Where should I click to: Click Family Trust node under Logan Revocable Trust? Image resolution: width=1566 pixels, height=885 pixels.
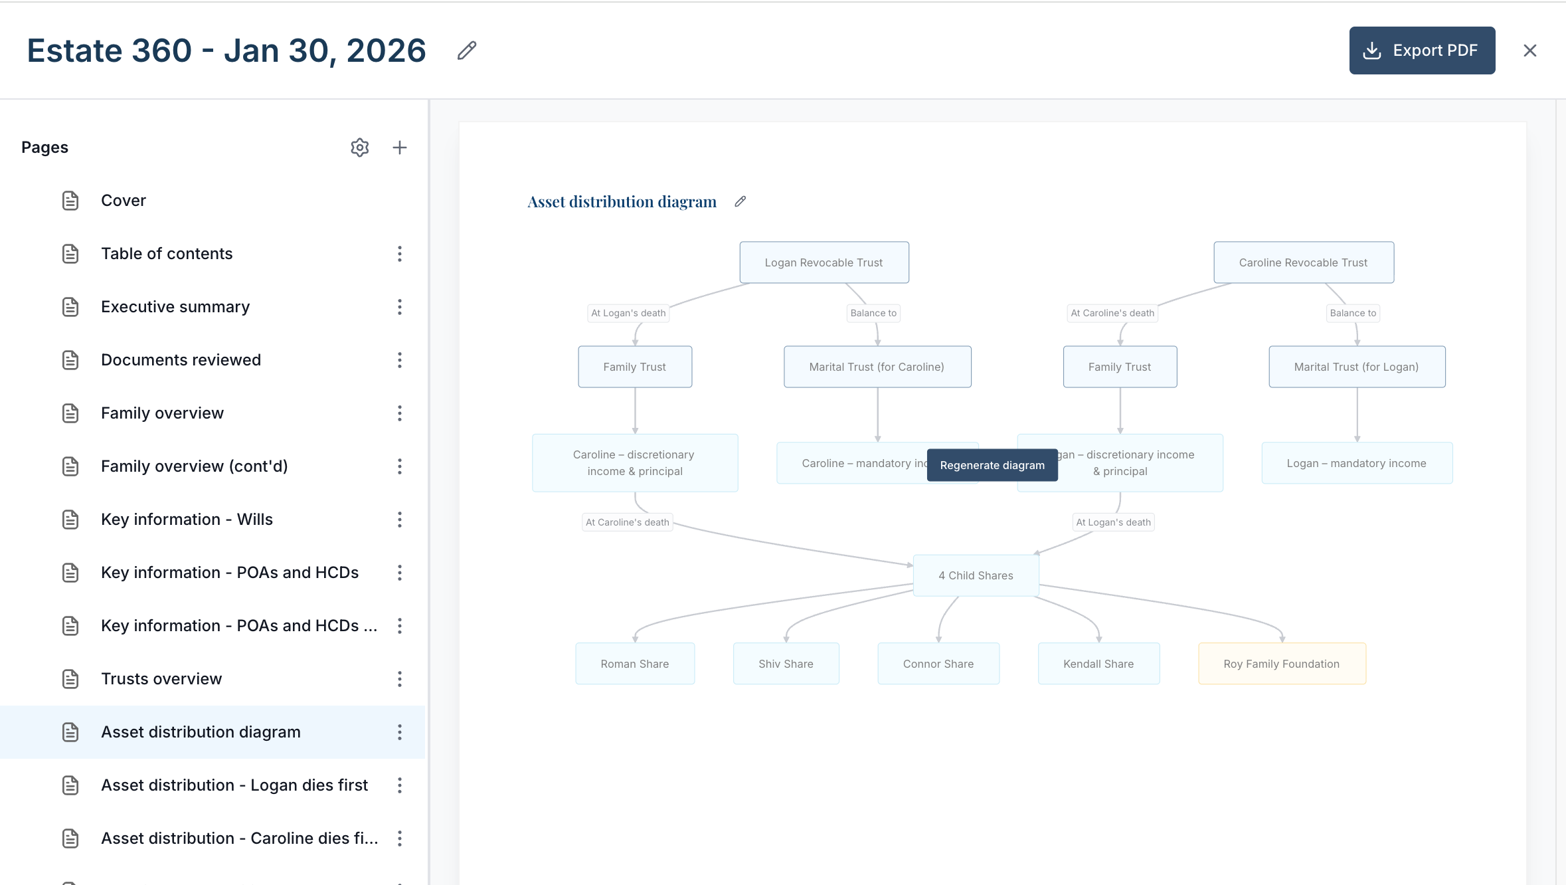tap(635, 367)
